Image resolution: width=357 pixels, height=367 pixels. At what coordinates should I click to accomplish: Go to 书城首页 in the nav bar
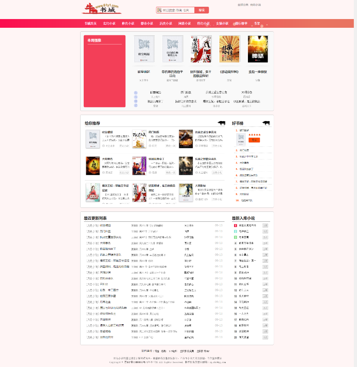(90, 23)
